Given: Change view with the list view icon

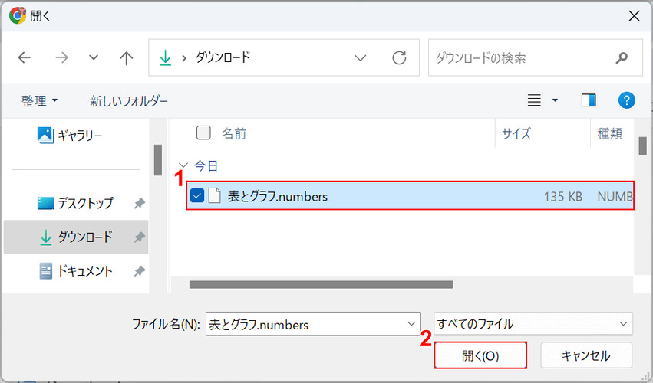Looking at the screenshot, I should click(534, 100).
